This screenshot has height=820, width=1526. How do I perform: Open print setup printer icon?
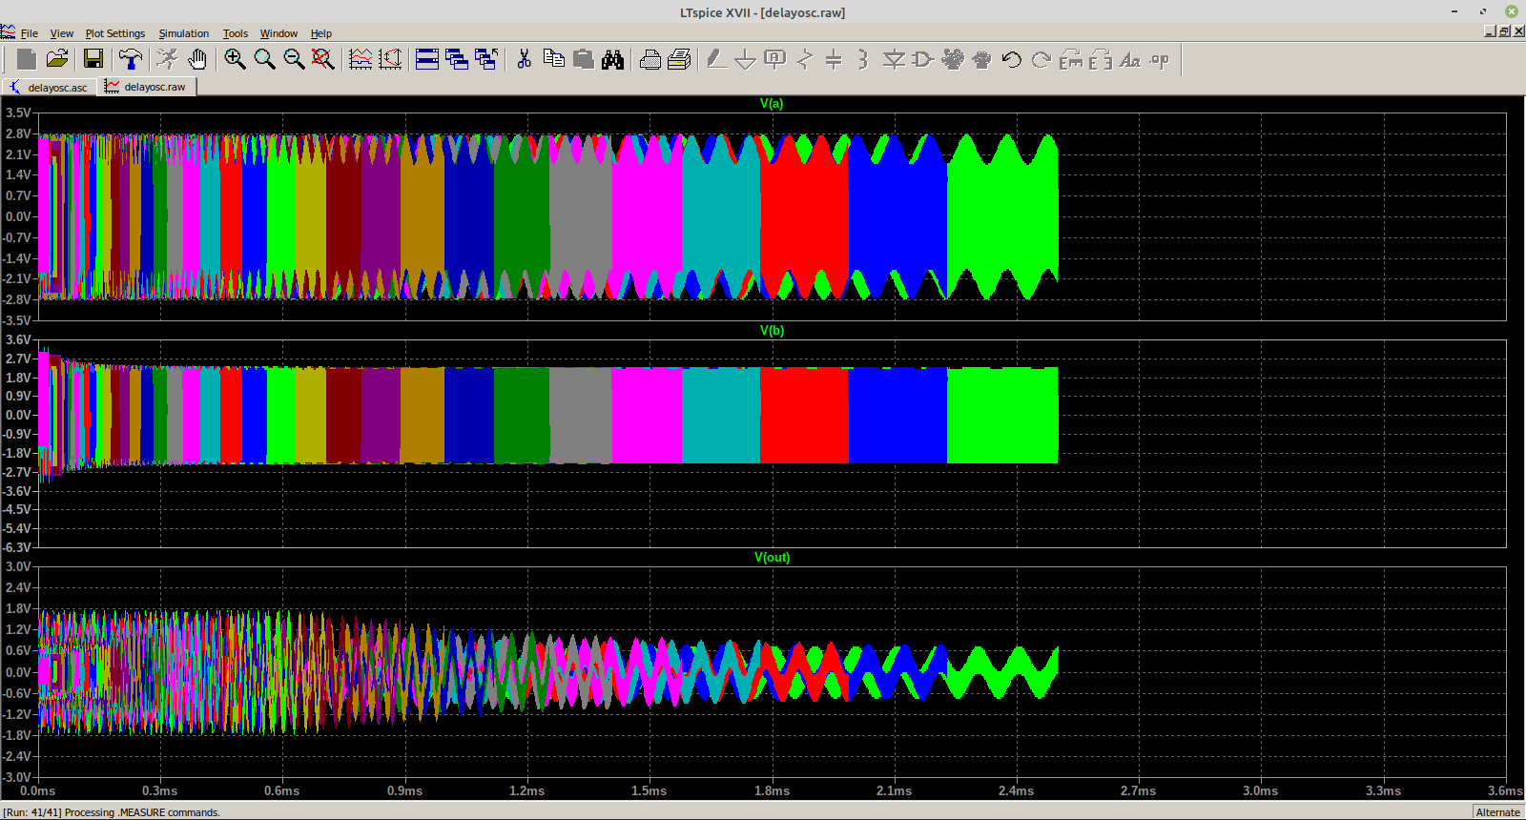click(x=650, y=59)
